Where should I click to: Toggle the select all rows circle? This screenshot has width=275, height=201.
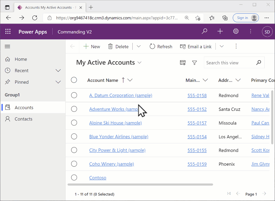pos(74,80)
